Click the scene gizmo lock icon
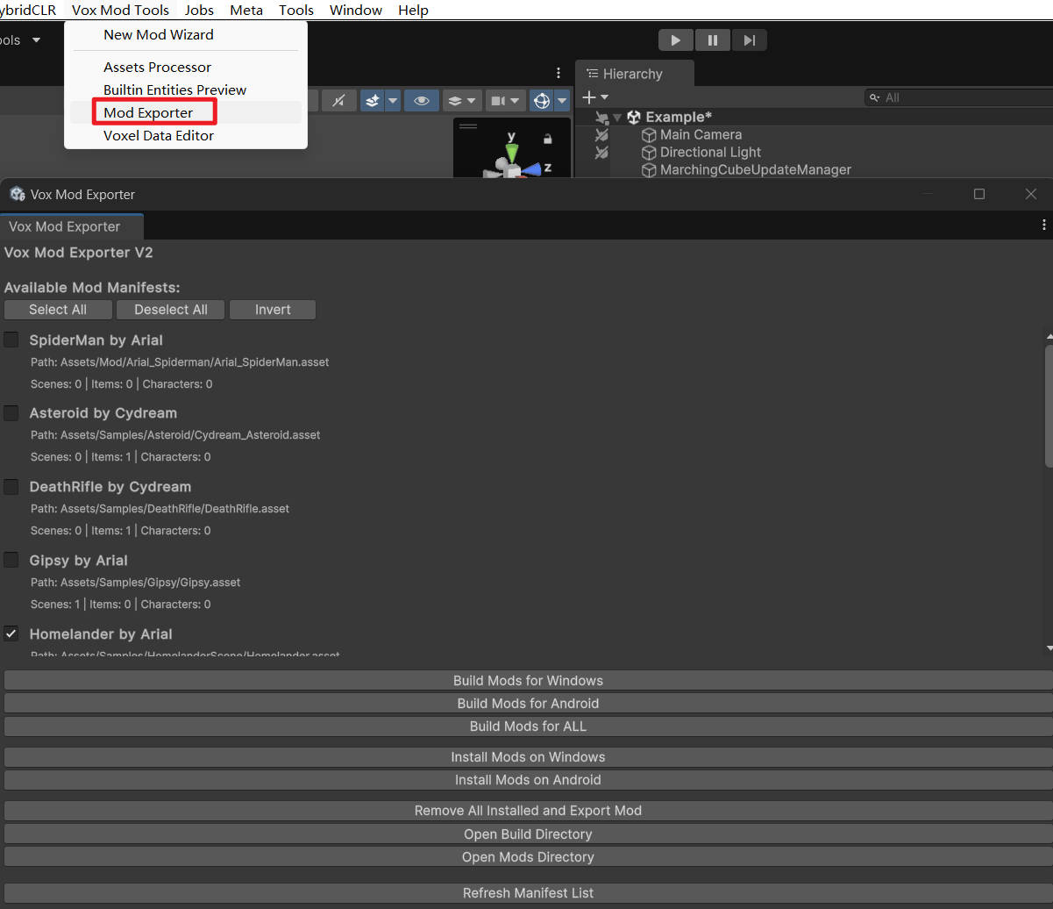 [x=547, y=139]
